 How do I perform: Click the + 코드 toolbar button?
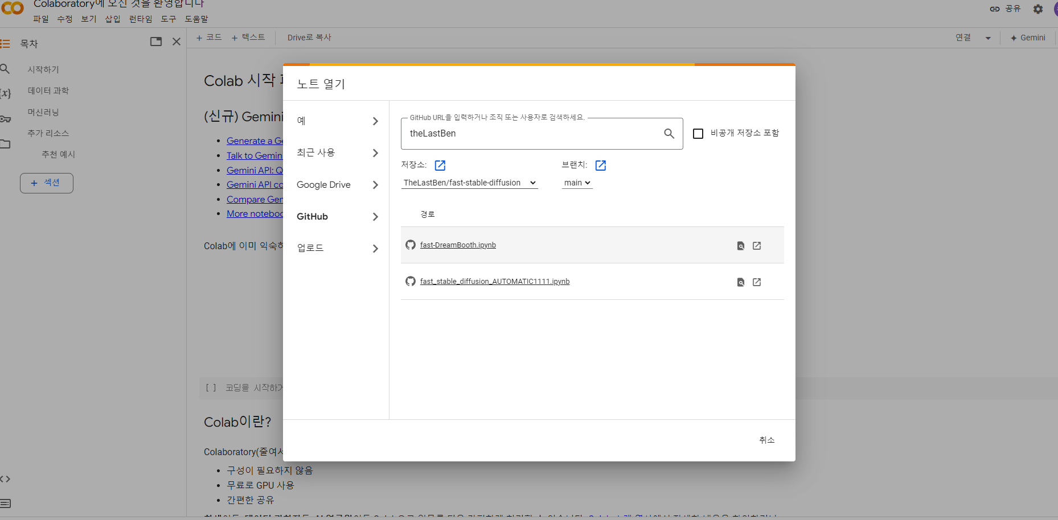(x=209, y=38)
